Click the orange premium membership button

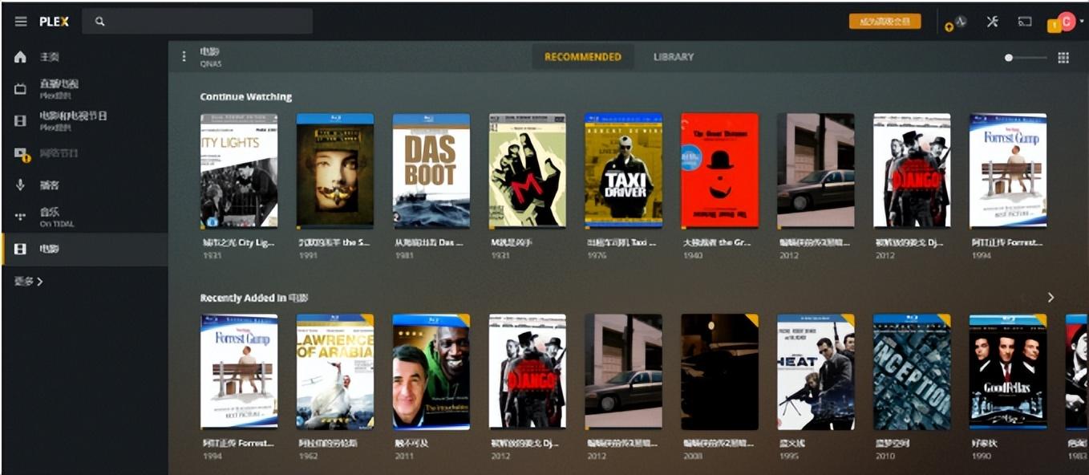point(885,22)
